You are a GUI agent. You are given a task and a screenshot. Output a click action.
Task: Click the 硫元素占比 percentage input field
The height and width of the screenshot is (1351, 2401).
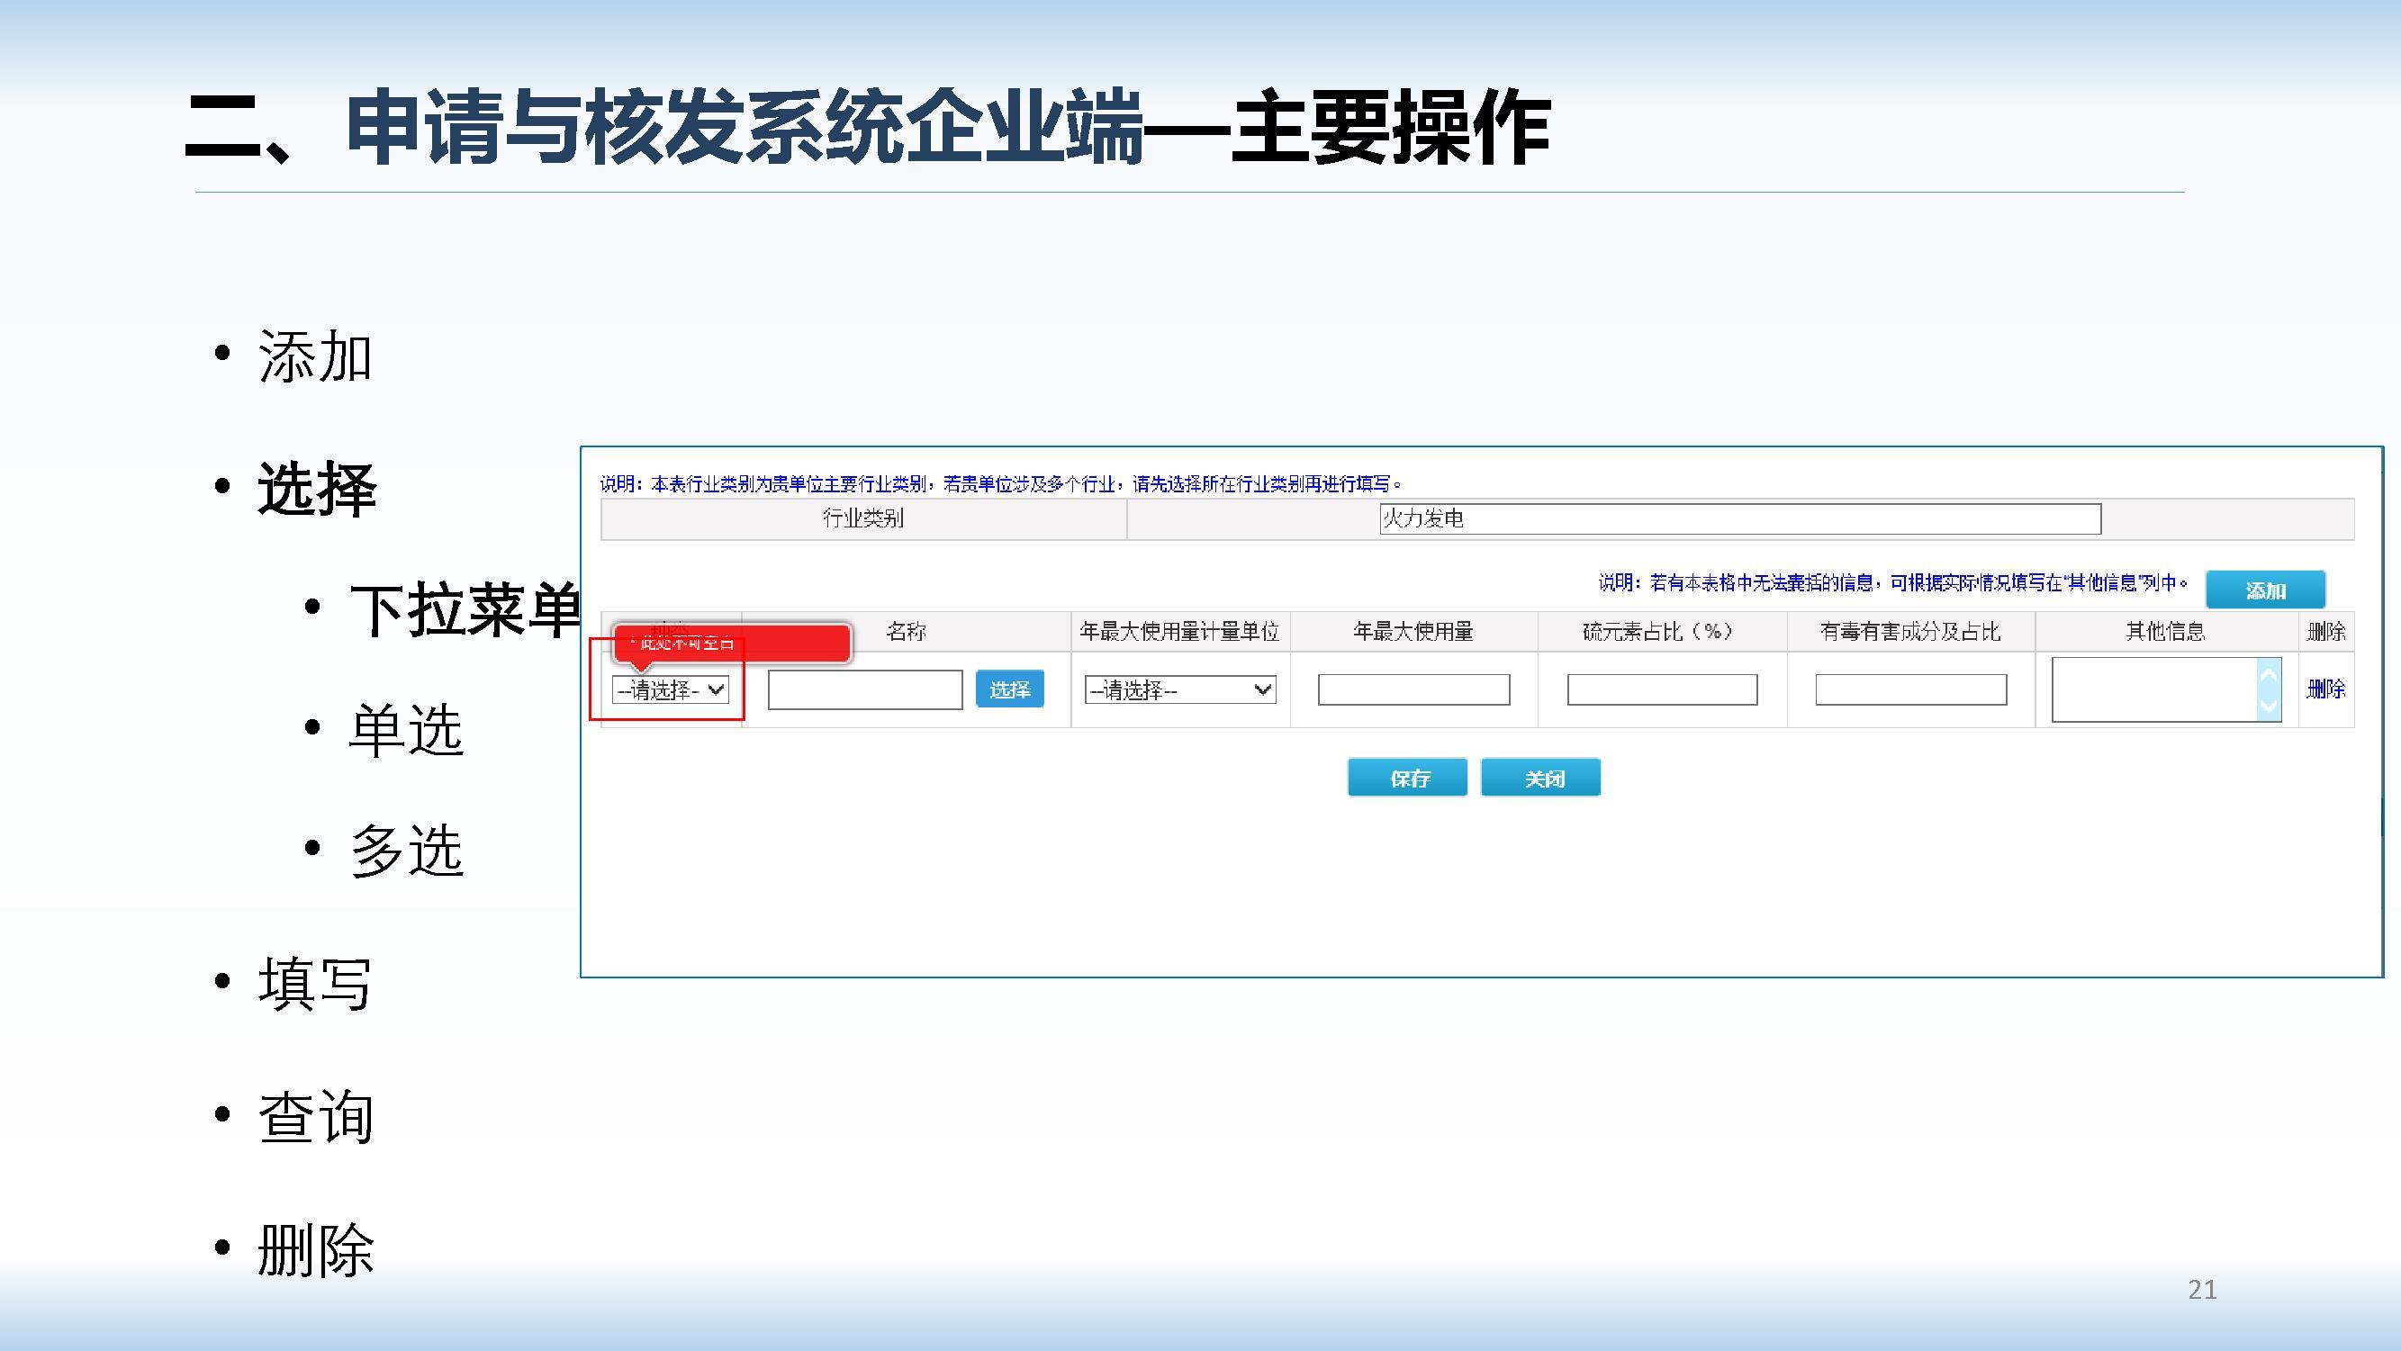click(x=1662, y=690)
